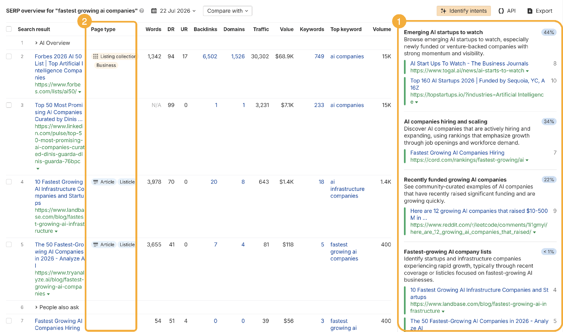Click the Identify intents button
This screenshot has height=332, width=563.
pos(464,11)
